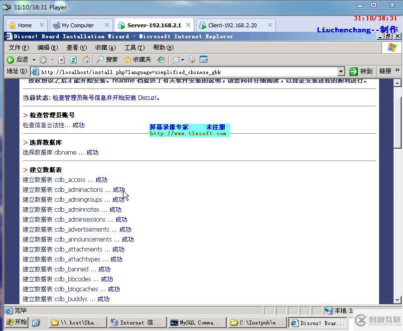403x331 pixels.
Task: Open the Mail envelope icon
Action: (176, 60)
